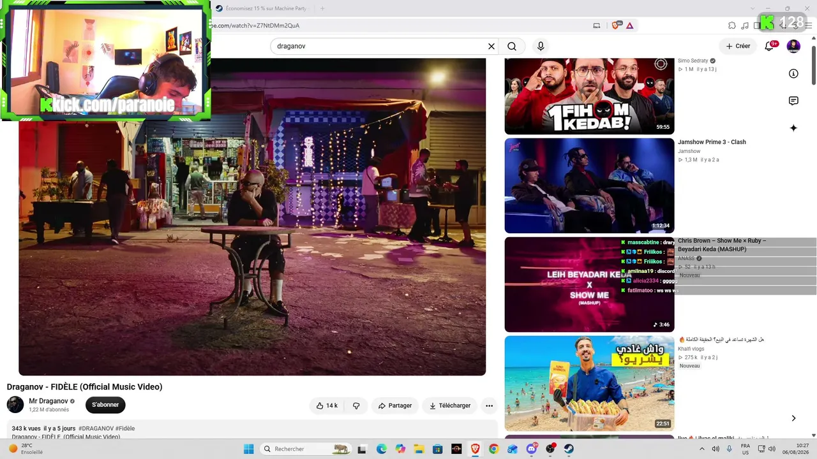Open the 1 FIHOM KEDAB video thumbnail
This screenshot has width=817, height=459.
pyautogui.click(x=589, y=96)
